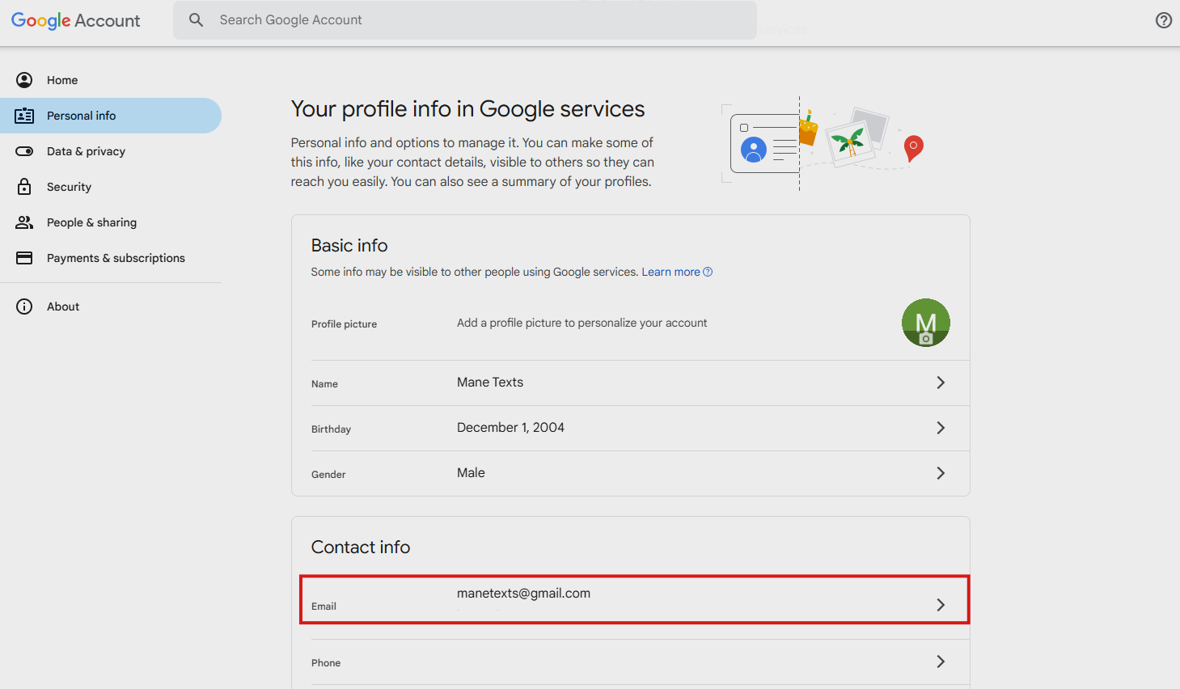
Task: Click the name Mane Texts
Action: (x=490, y=383)
